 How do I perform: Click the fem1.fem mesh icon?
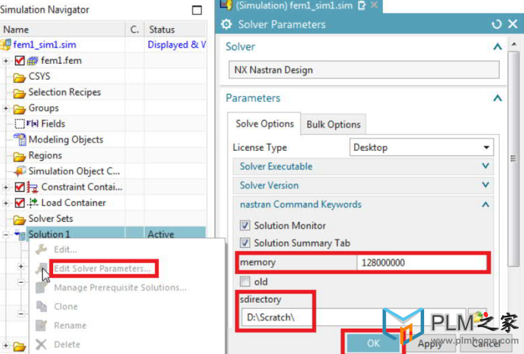[x=32, y=61]
